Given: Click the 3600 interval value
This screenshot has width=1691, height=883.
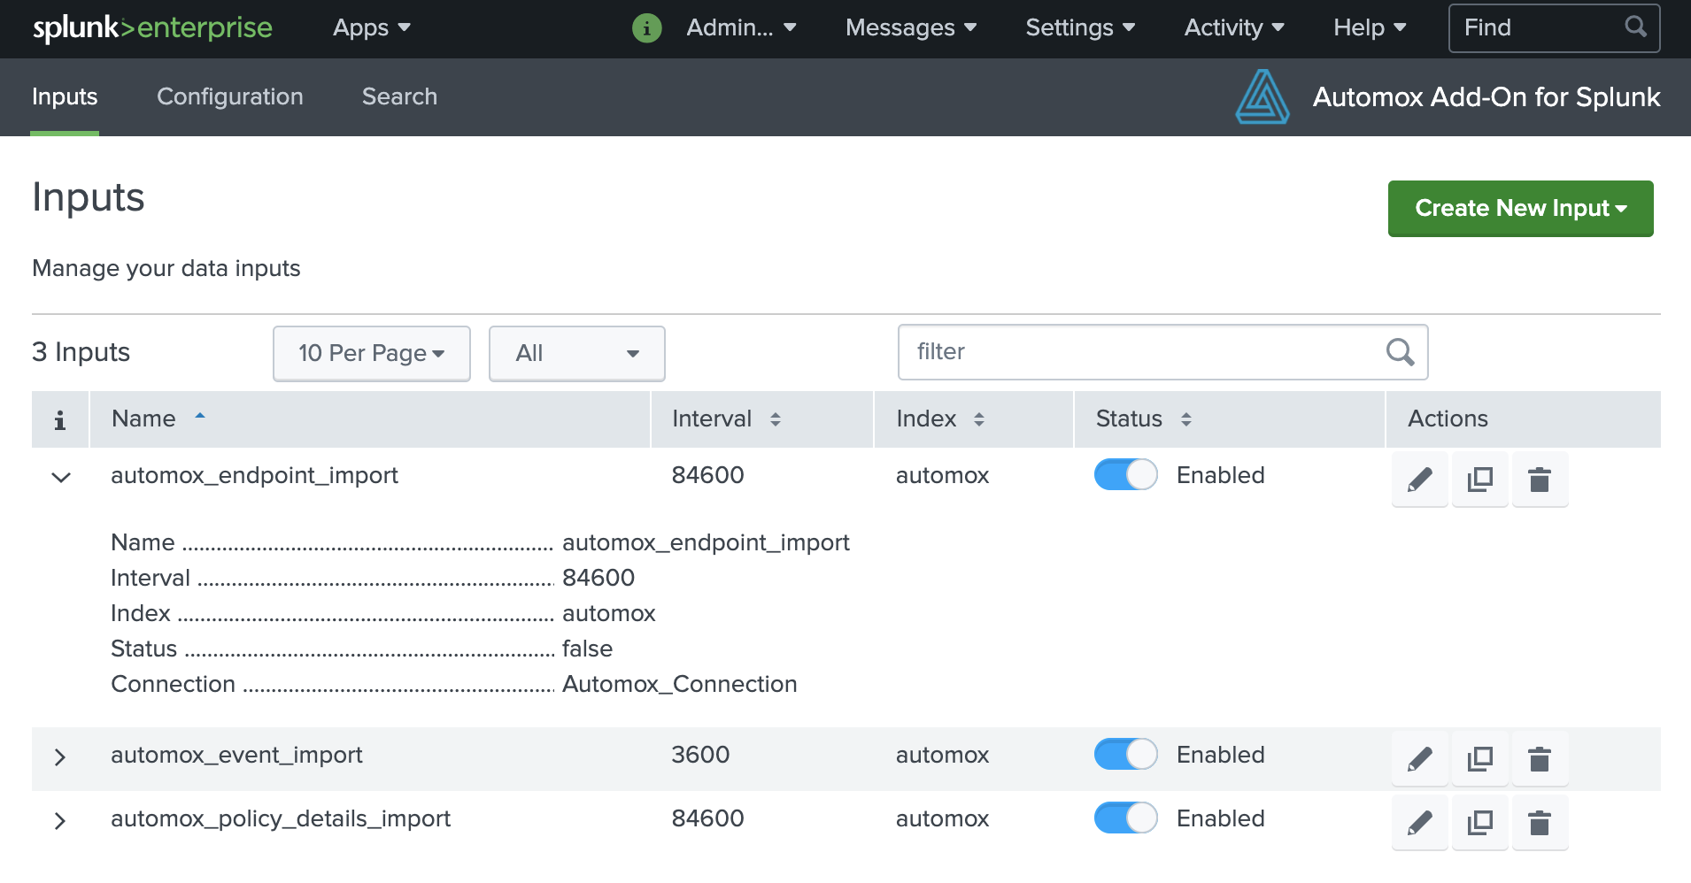Looking at the screenshot, I should pos(700,755).
